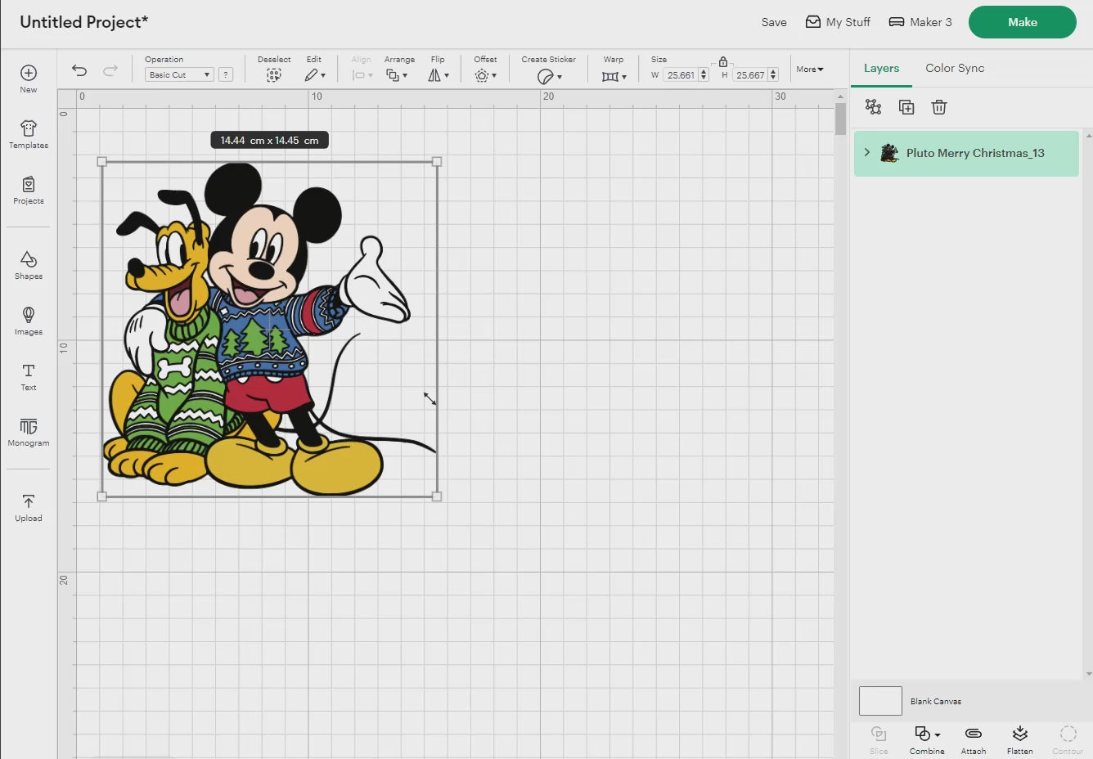Image resolution: width=1093 pixels, height=759 pixels.
Task: Open the Offset tool
Action: 485,75
